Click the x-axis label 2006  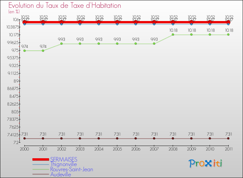tap(136, 149)
